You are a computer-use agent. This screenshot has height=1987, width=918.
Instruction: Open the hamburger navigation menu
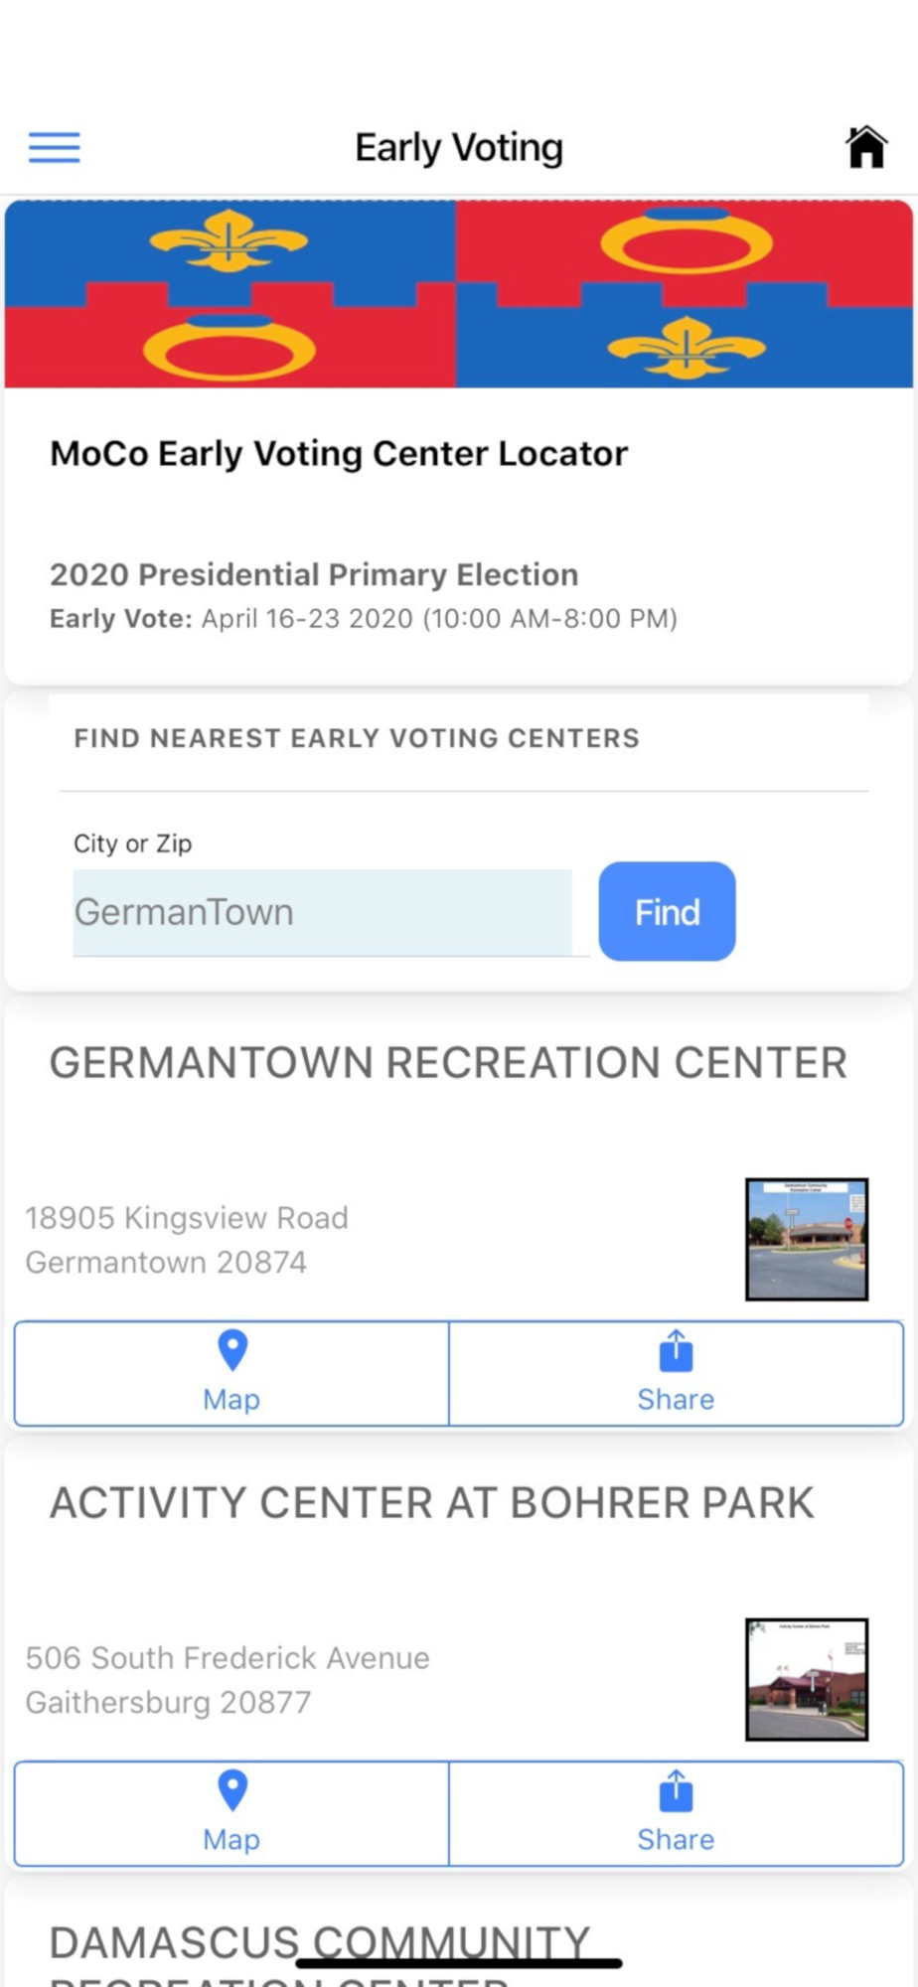pyautogui.click(x=55, y=147)
